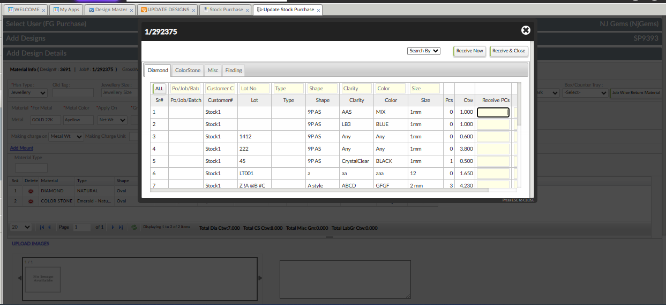
Task: Show next image in upload carousel
Action: [x=260, y=278]
